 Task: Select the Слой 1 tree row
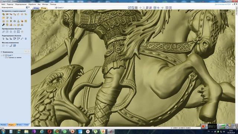click(x=10, y=55)
